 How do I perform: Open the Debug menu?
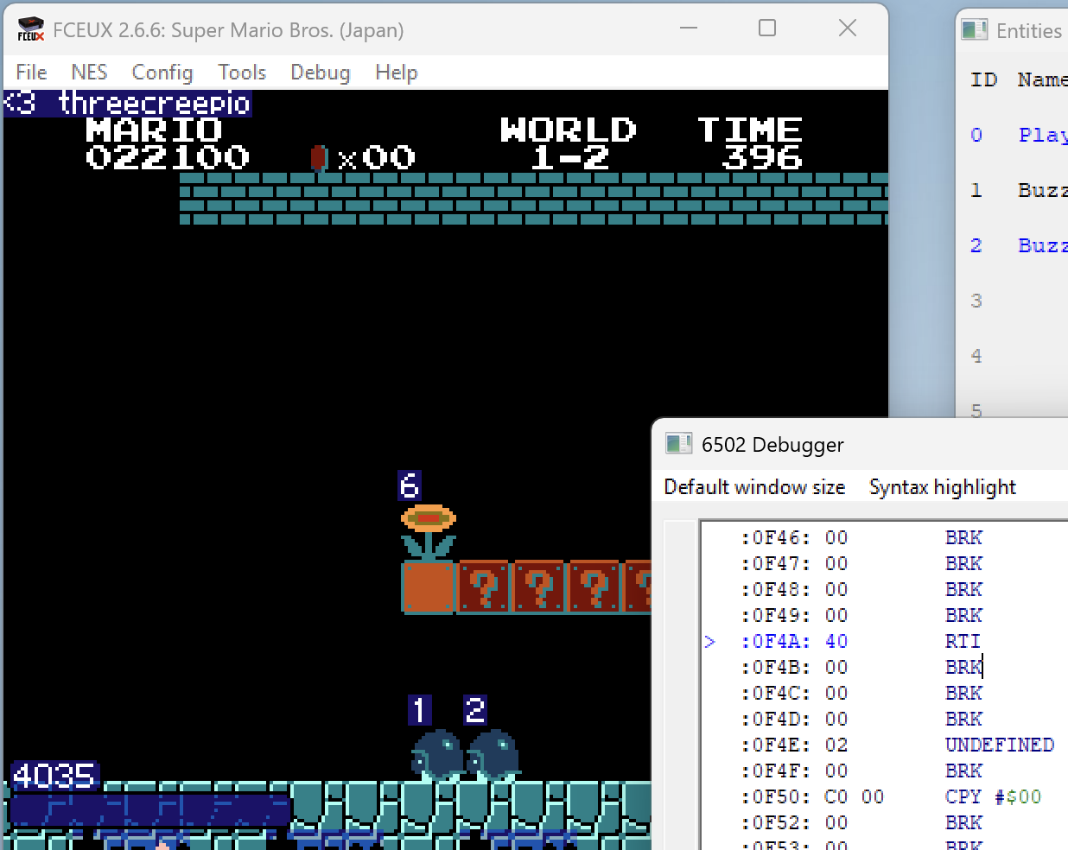[x=320, y=73]
